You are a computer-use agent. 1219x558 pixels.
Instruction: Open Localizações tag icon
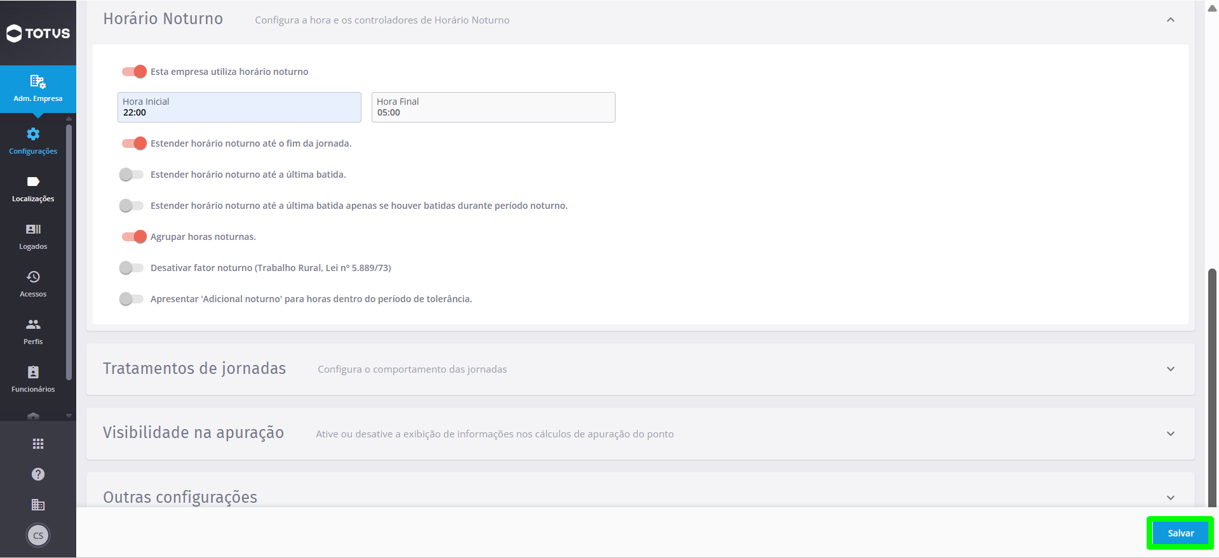tap(33, 182)
